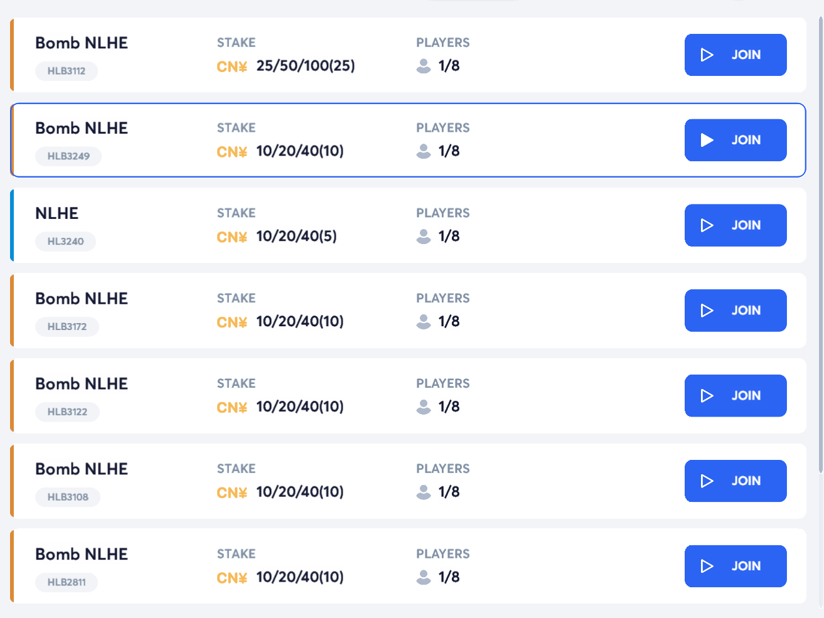Viewport: 824px width, 618px height.
Task: Click play icon on HLB3112 Join button
Action: pos(707,55)
